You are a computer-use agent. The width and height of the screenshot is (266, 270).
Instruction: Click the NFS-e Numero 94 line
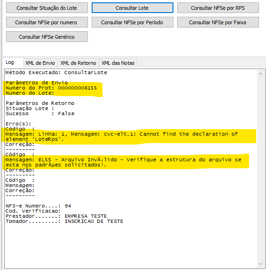point(38,206)
